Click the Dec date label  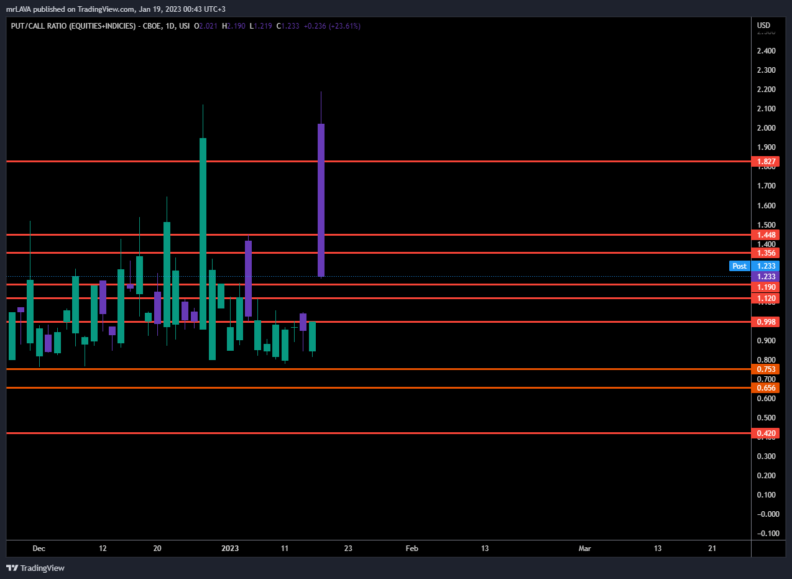coord(39,549)
